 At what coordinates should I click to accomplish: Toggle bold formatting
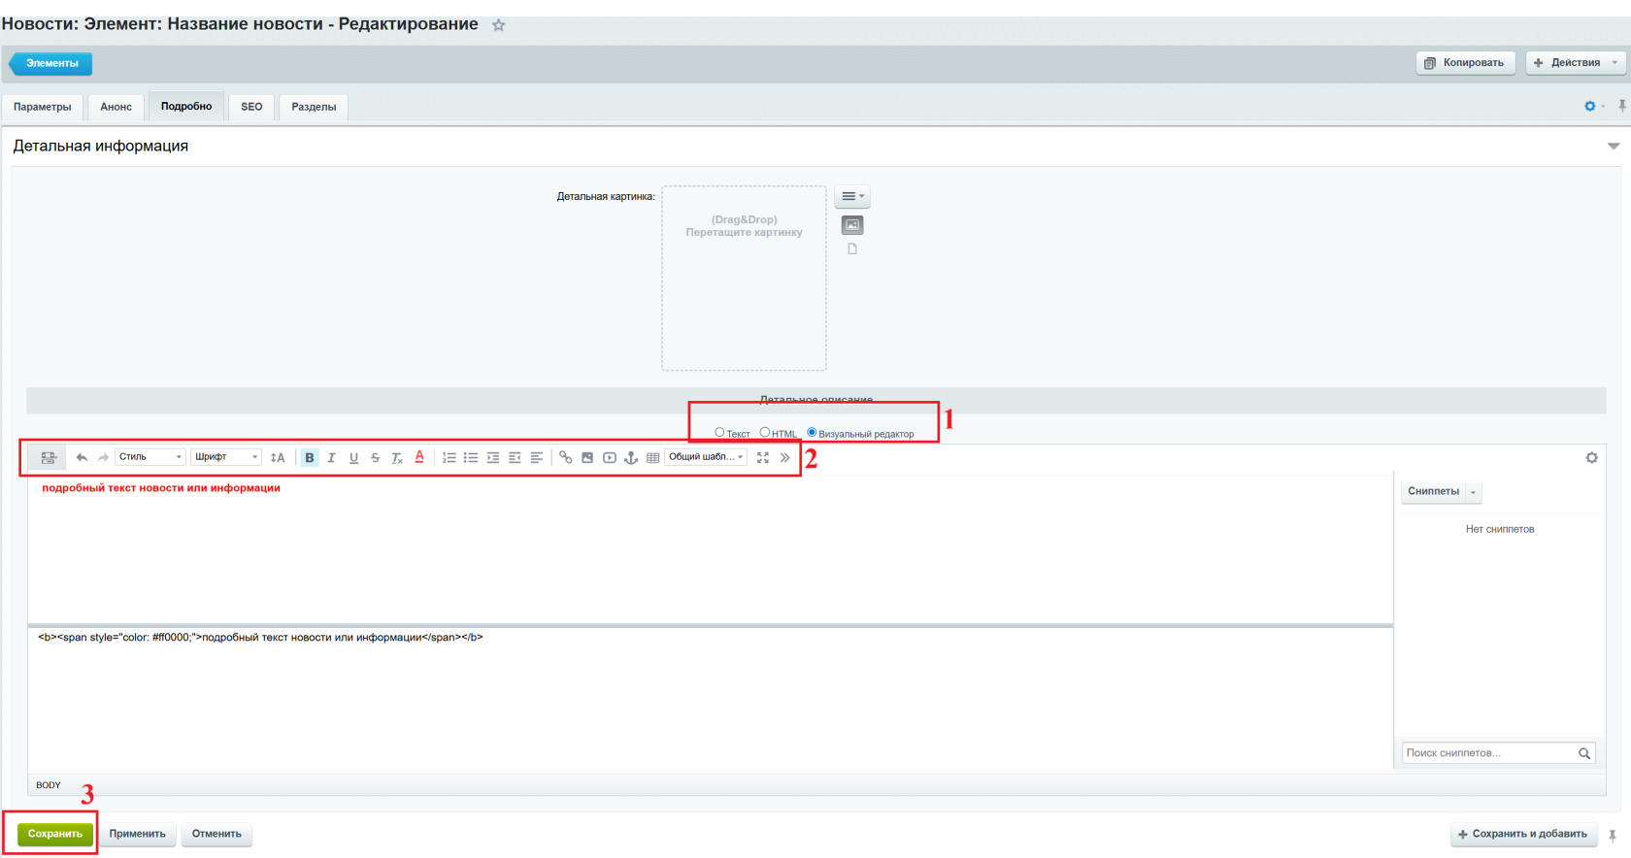(310, 457)
